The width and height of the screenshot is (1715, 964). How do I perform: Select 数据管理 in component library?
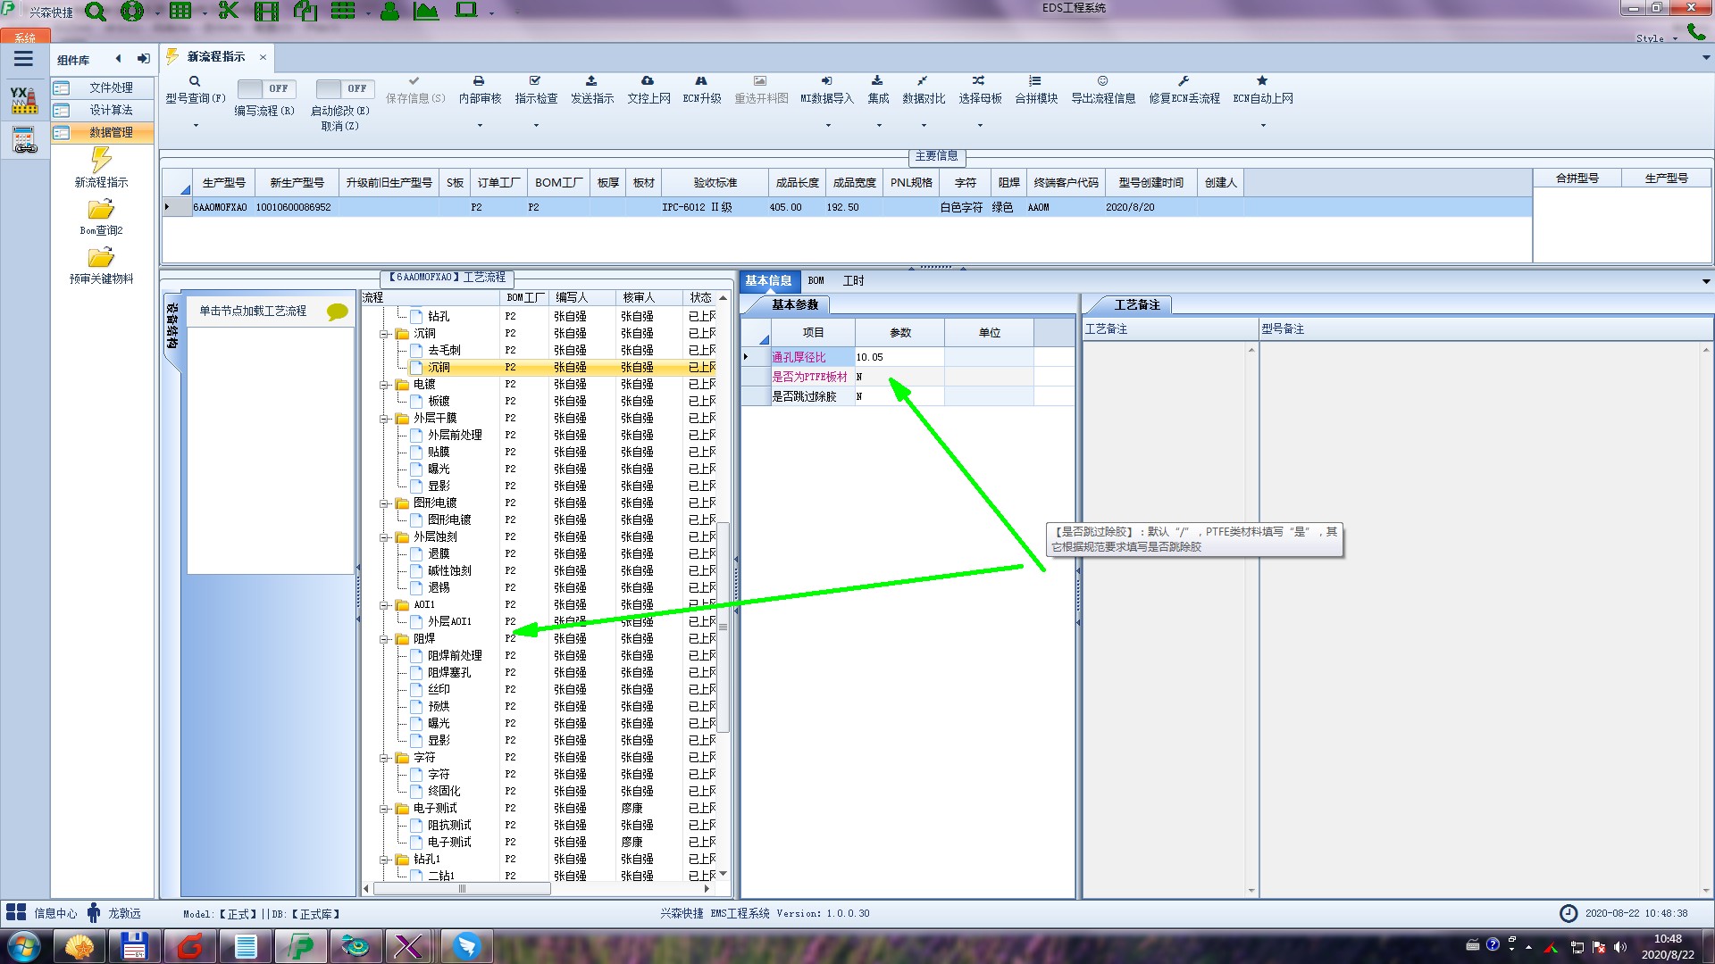(x=110, y=132)
